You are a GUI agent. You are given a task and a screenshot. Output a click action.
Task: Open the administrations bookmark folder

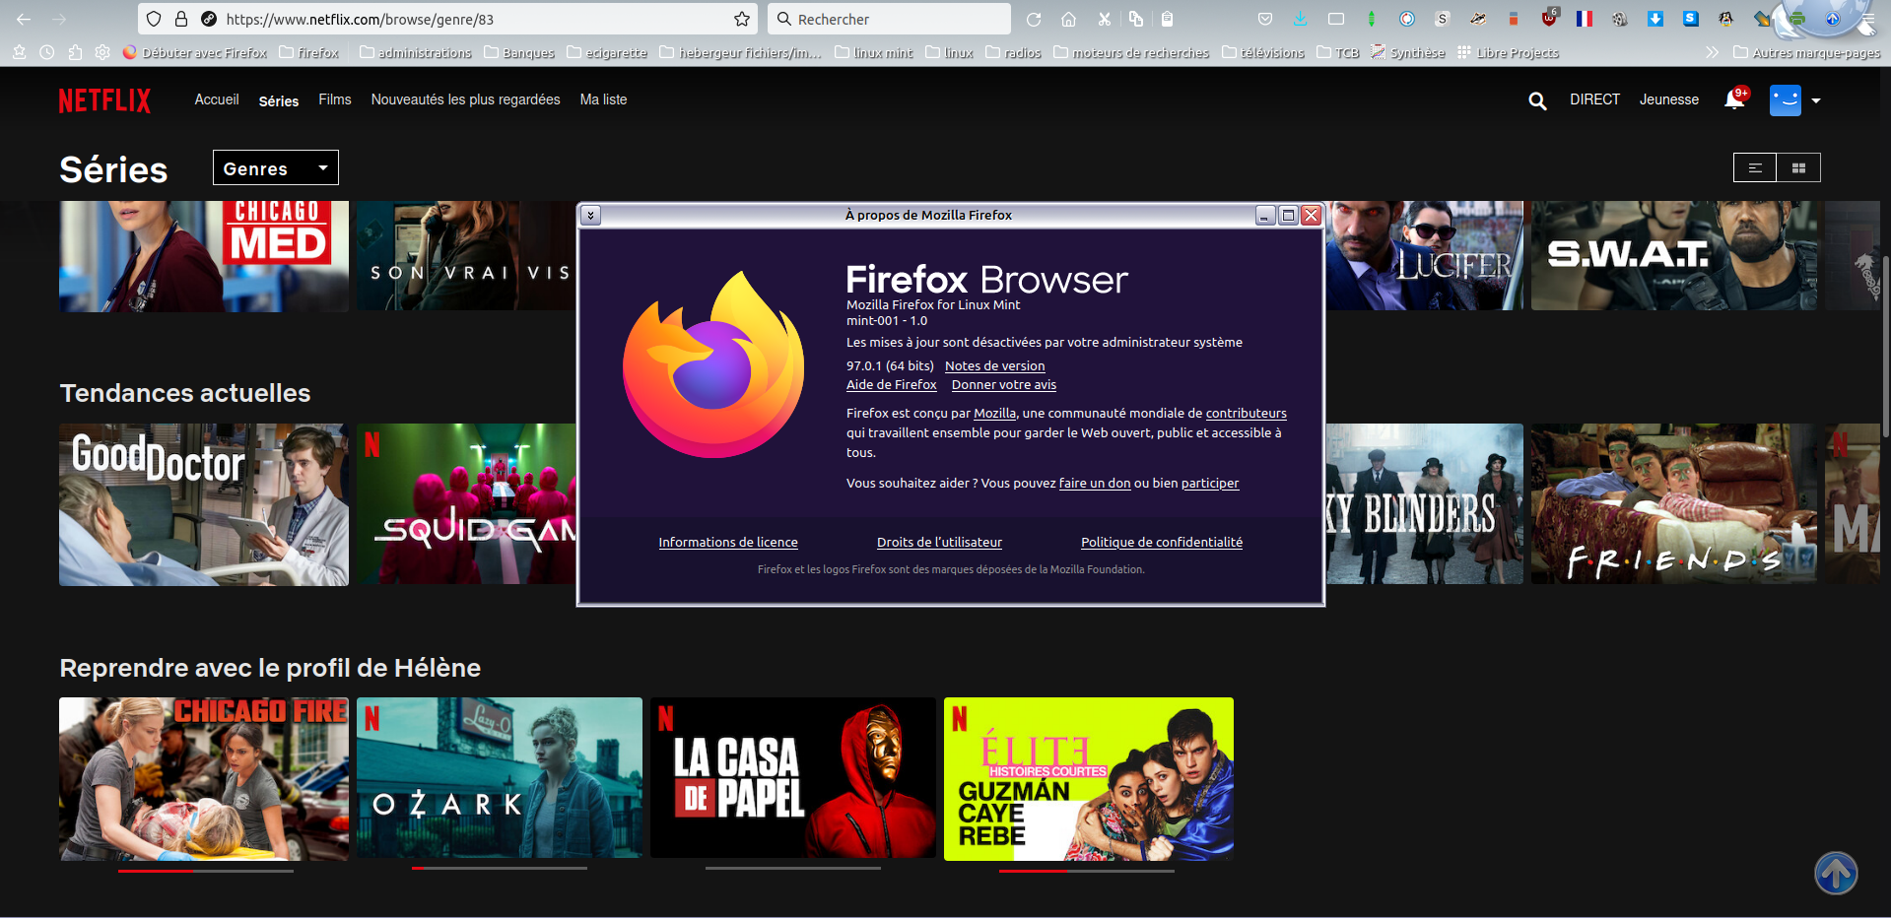(415, 52)
